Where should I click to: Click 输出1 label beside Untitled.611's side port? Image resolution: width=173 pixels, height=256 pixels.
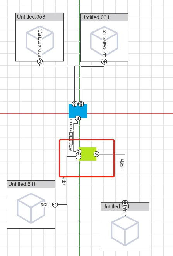click(x=46, y=204)
